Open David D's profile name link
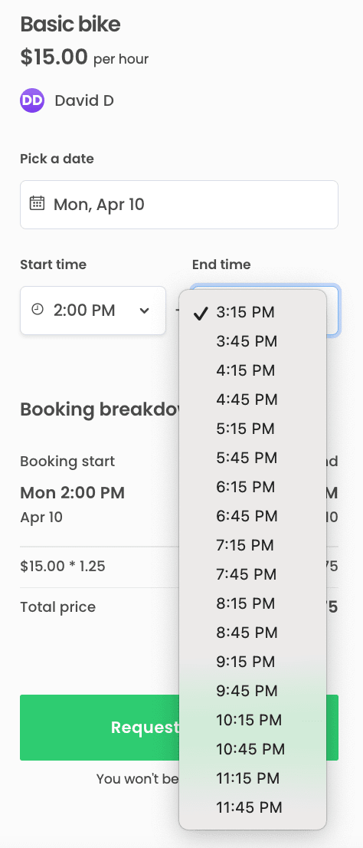The image size is (363, 848). coord(84,100)
